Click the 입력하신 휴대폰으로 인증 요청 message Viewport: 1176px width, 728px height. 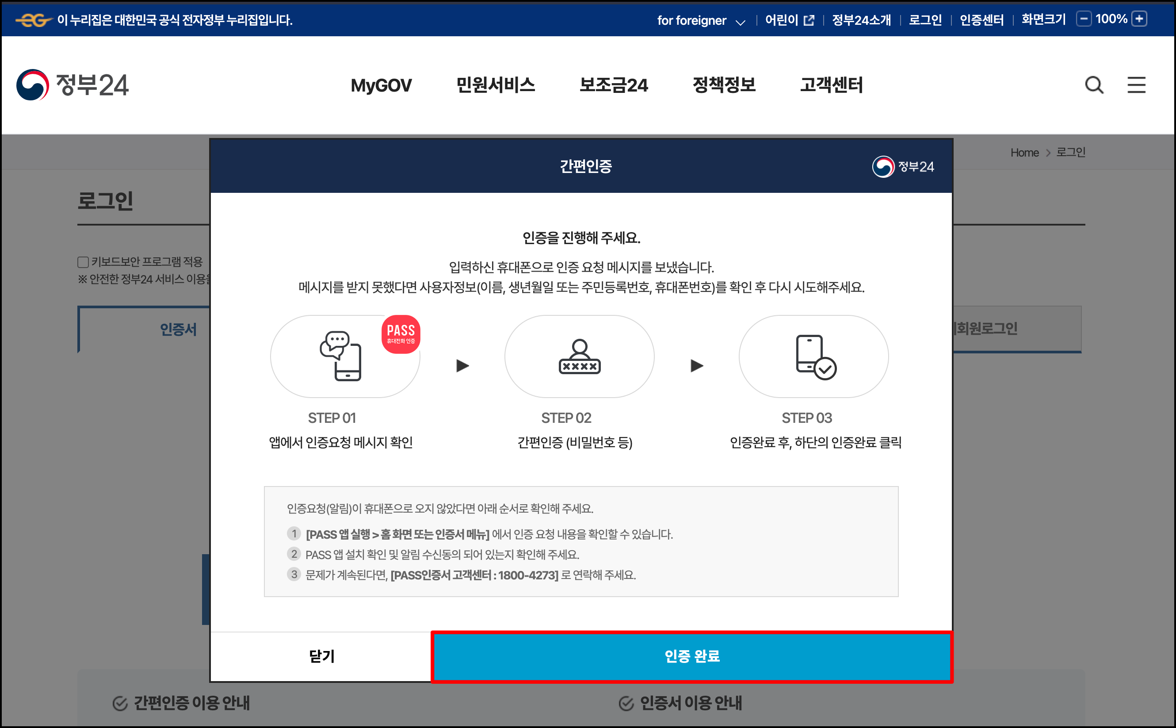581,267
